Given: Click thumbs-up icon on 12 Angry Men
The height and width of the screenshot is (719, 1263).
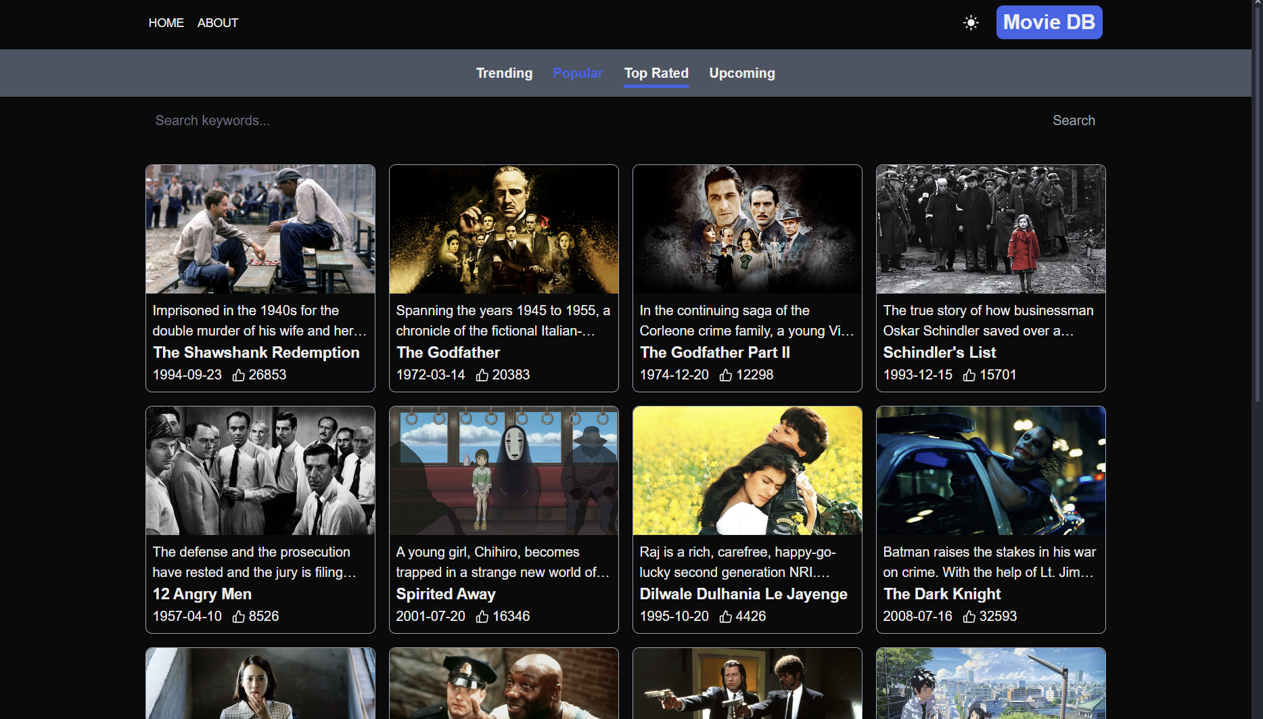Looking at the screenshot, I should click(239, 617).
